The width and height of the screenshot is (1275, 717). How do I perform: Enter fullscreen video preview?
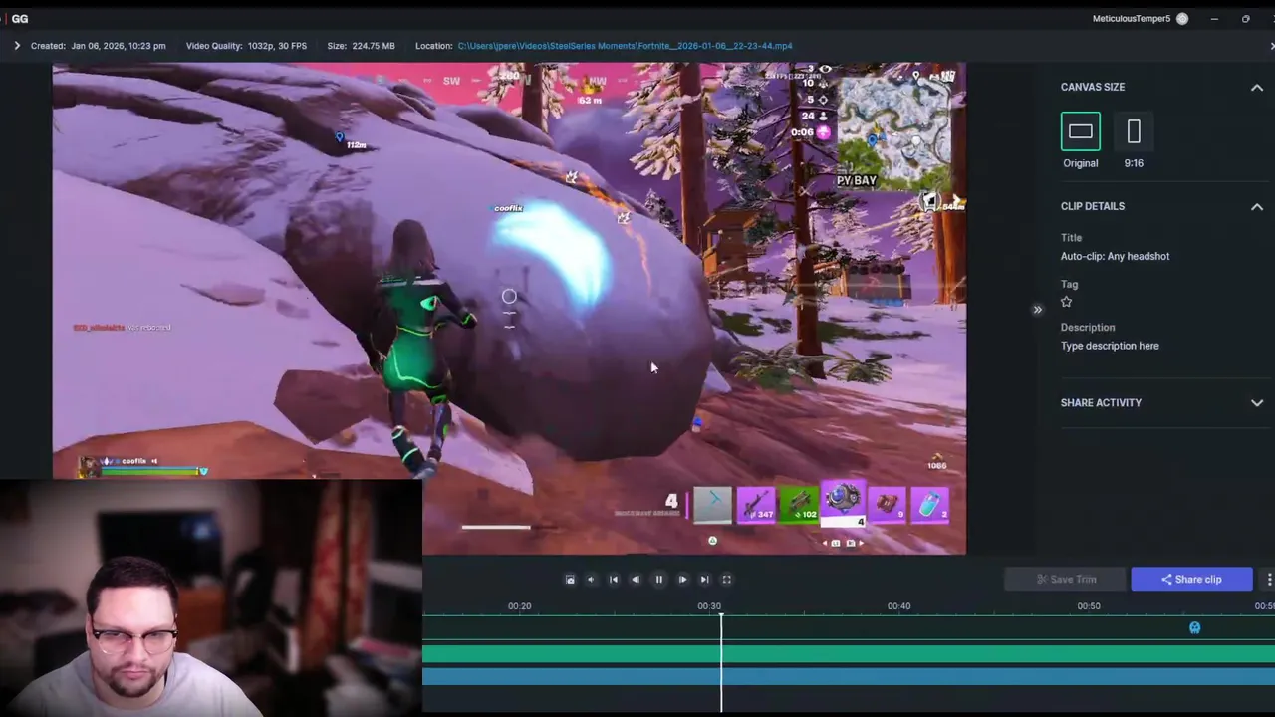point(726,579)
